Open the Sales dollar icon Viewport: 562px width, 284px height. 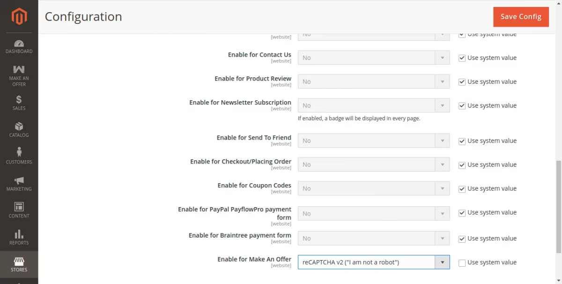point(19,100)
